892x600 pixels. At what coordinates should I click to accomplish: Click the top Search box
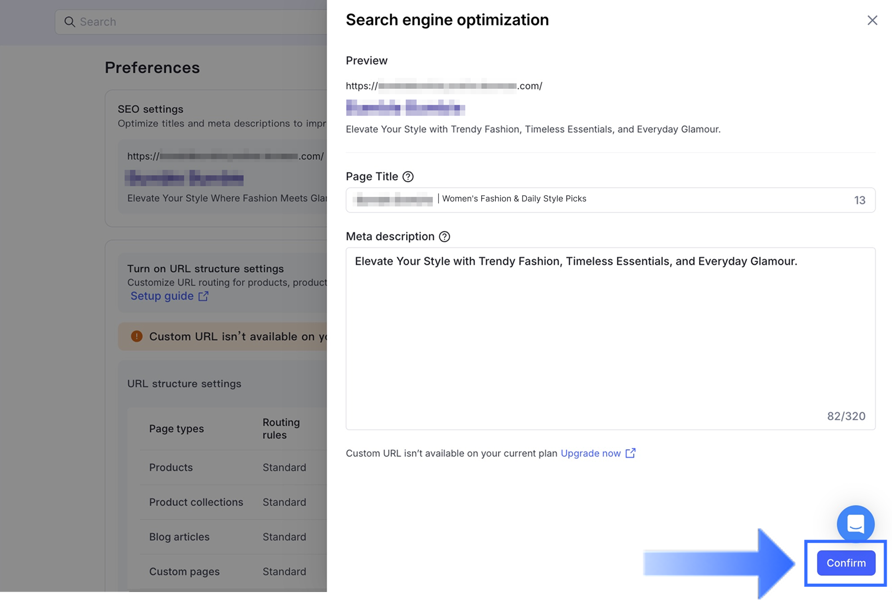coord(191,22)
